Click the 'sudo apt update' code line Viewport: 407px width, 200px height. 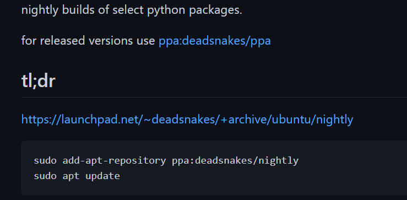click(x=77, y=176)
